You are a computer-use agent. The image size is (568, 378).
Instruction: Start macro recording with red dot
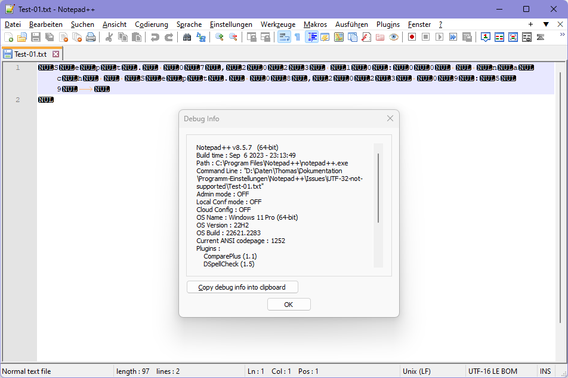point(412,37)
